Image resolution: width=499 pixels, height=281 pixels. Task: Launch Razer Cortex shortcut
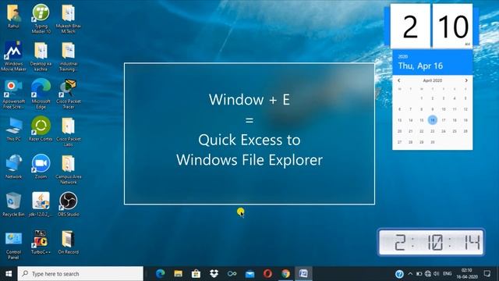41,129
